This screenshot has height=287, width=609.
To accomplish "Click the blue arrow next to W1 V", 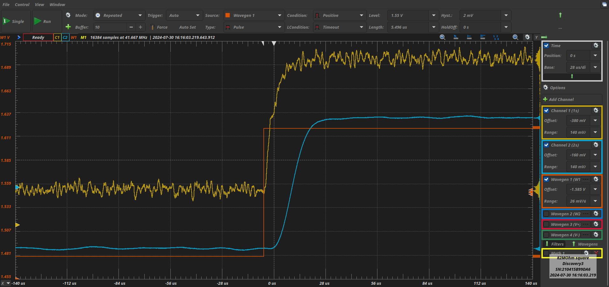I will pyautogui.click(x=19, y=37).
